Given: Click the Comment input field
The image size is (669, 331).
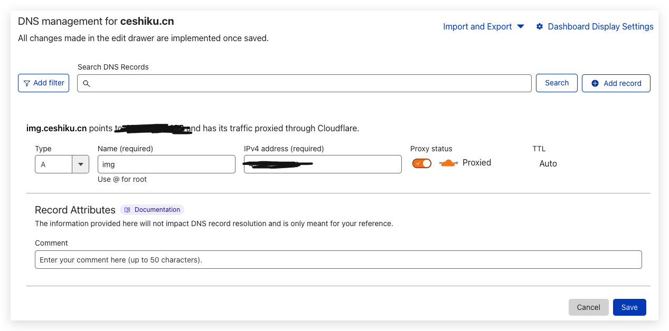Looking at the screenshot, I should [x=338, y=260].
